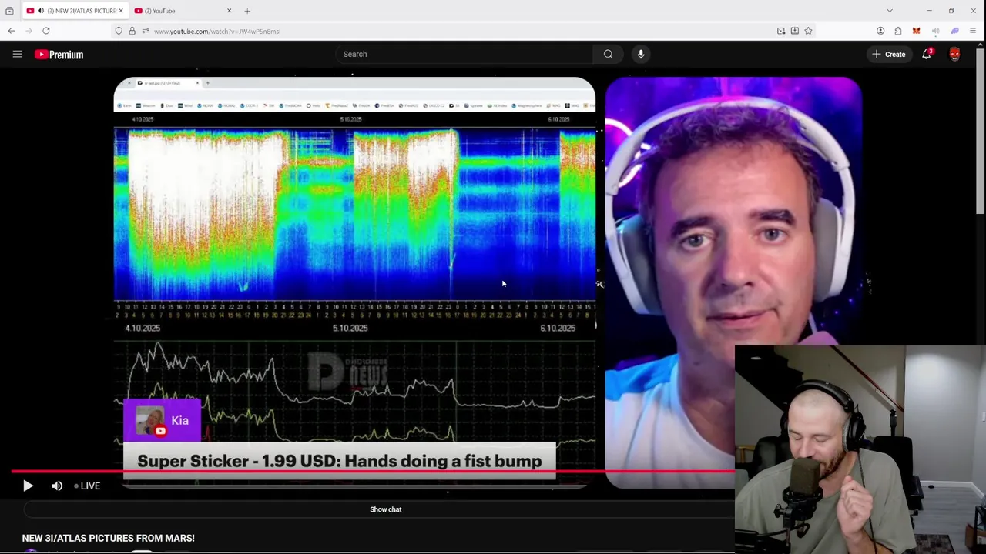This screenshot has width=986, height=554.
Task: Open a new browser tab
Action: point(247,11)
